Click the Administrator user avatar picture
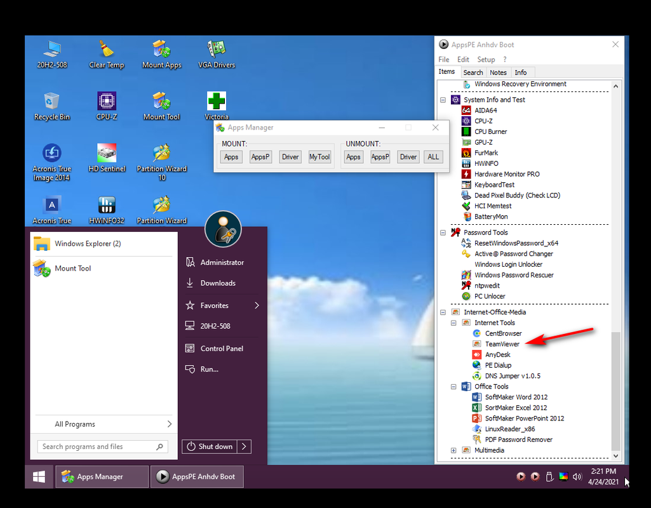The image size is (651, 508). (x=223, y=229)
